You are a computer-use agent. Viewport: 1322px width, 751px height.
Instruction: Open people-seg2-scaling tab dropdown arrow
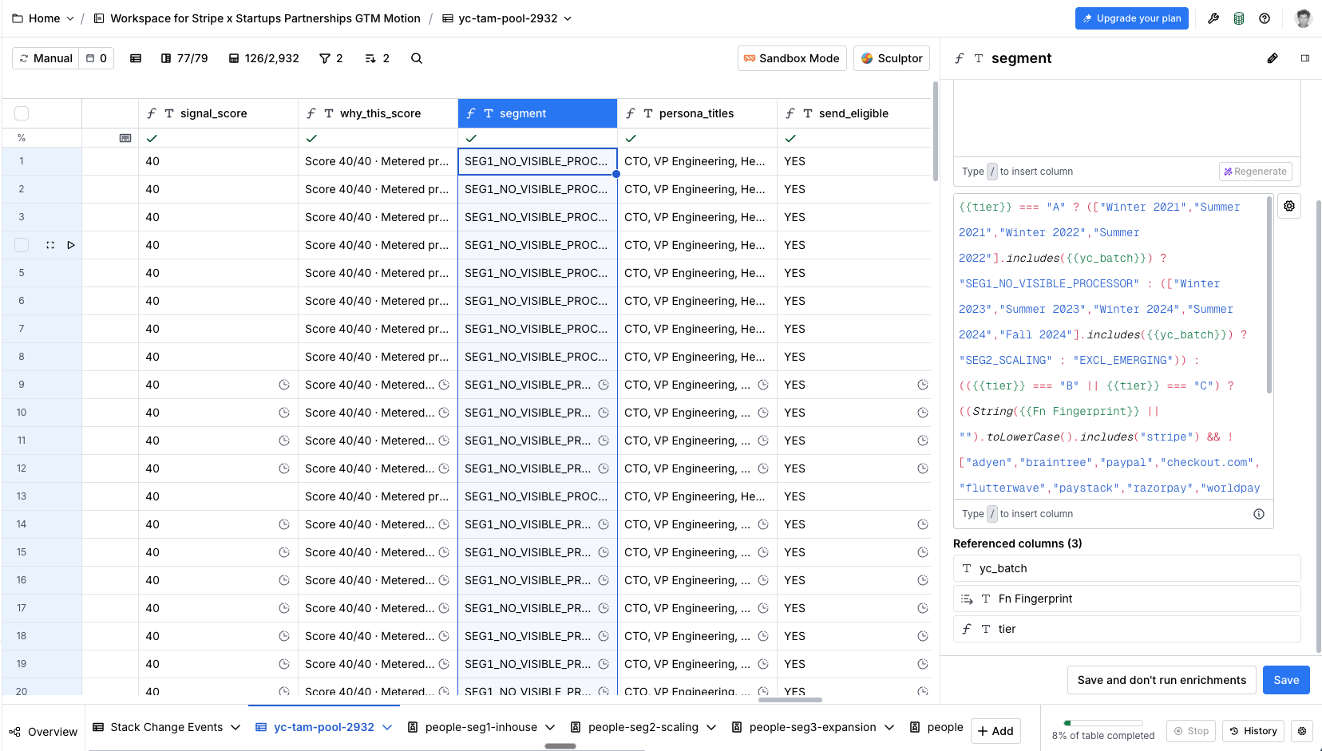coord(711,727)
